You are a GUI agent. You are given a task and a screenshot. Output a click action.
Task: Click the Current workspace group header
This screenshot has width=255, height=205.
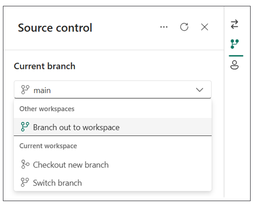point(48,146)
